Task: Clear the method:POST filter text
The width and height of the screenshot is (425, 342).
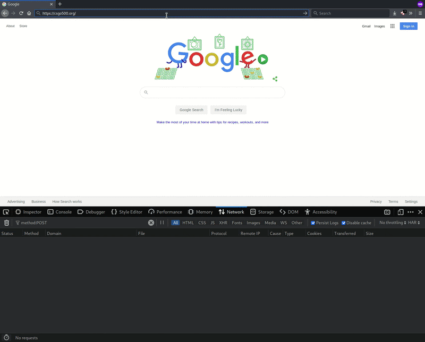Action: 151,223
